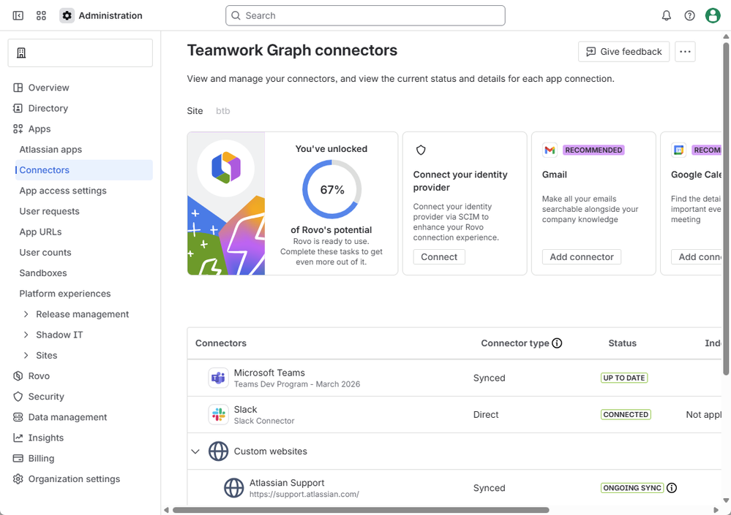Screen dimensions: 731x515
Task: Open the help question mark icon
Action: [x=689, y=15]
